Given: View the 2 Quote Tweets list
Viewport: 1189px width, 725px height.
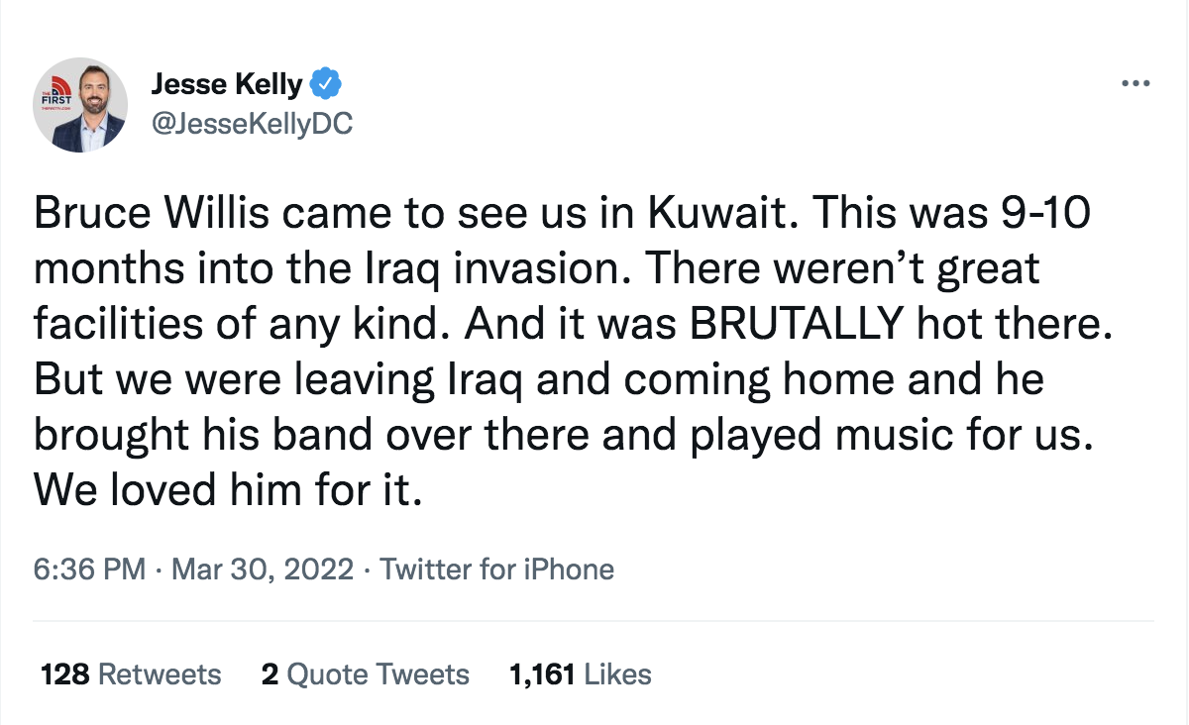Looking at the screenshot, I should pos(365,674).
